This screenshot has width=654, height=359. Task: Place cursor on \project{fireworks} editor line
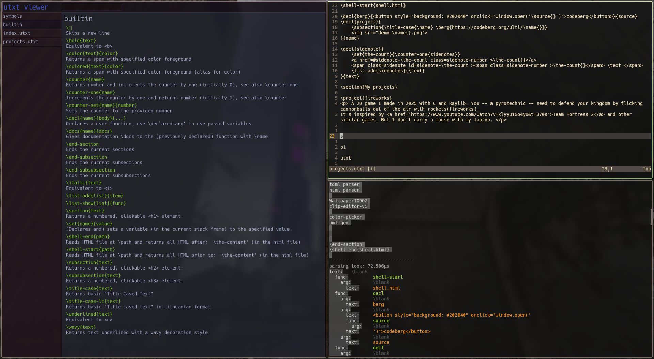[366, 98]
